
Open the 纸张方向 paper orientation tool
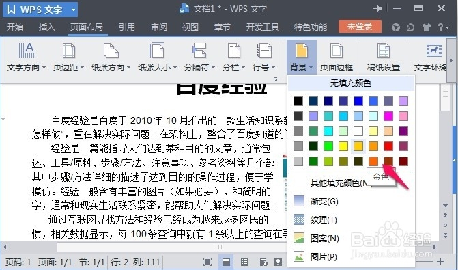(x=111, y=57)
